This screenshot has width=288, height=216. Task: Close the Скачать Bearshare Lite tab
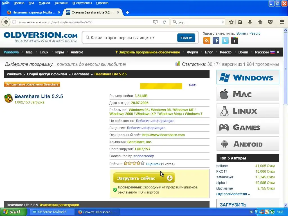[x=118, y=12]
